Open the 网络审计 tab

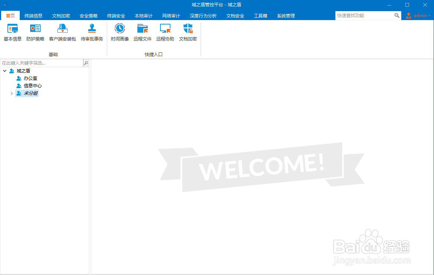tap(171, 16)
